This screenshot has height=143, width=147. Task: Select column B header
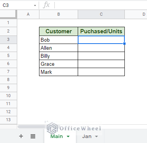coord(59,14)
